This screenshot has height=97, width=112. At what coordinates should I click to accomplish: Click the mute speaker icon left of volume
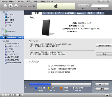tap(21, 6)
